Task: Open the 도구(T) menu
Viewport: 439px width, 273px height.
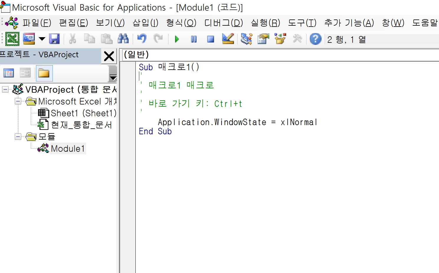Action: [x=302, y=23]
